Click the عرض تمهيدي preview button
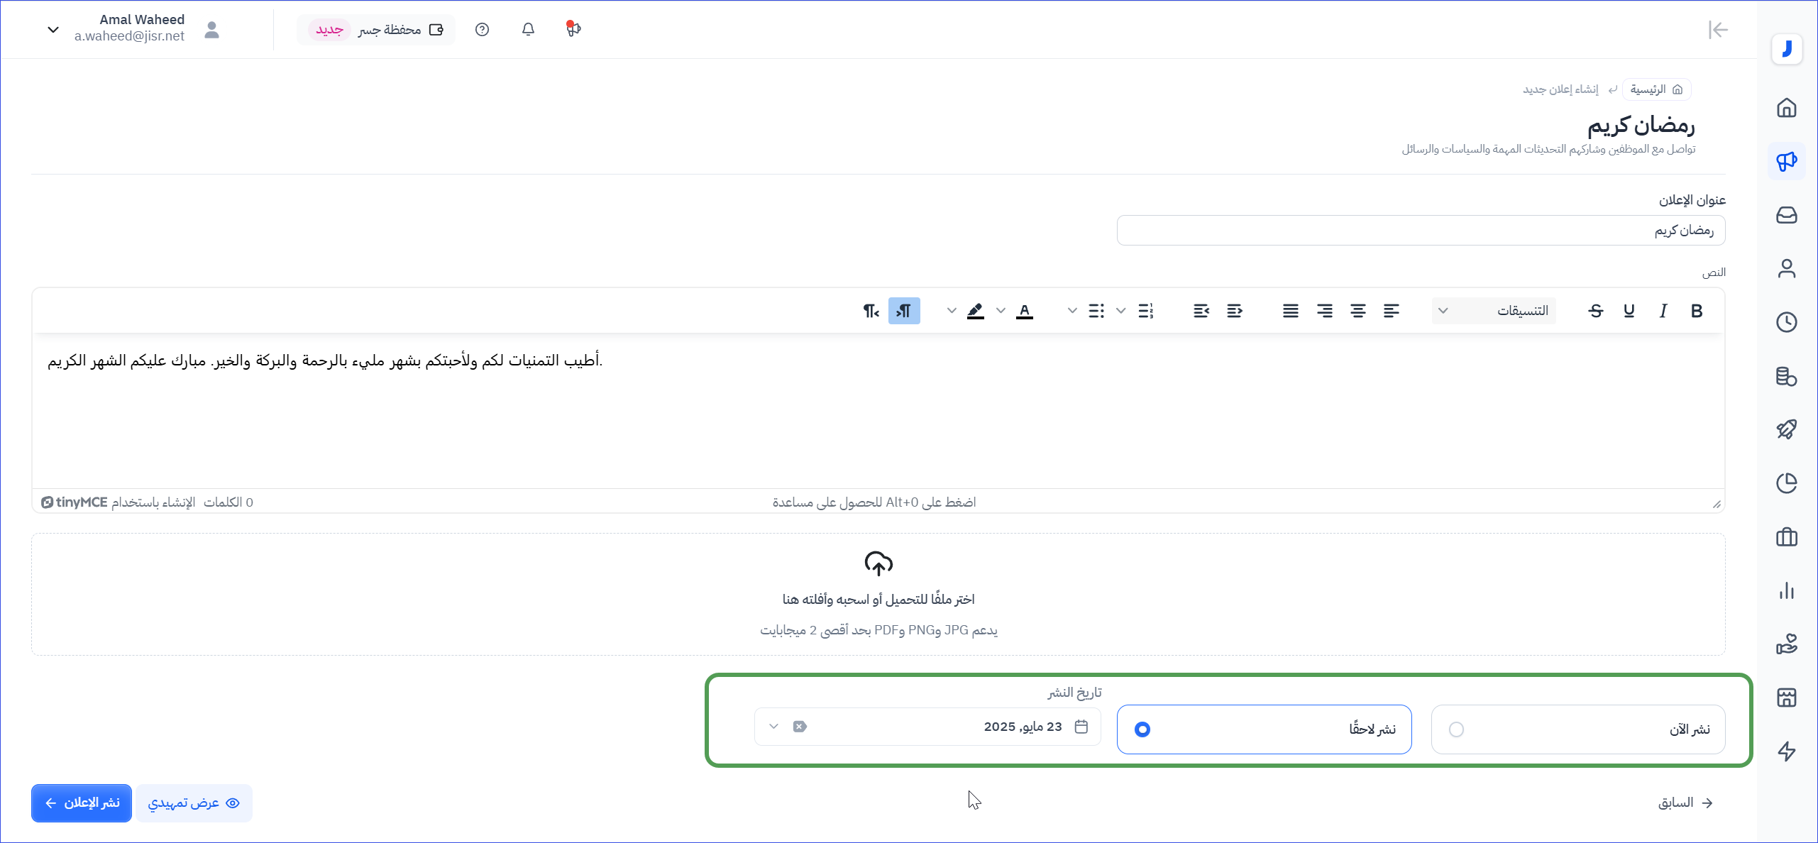The width and height of the screenshot is (1818, 843). (194, 803)
